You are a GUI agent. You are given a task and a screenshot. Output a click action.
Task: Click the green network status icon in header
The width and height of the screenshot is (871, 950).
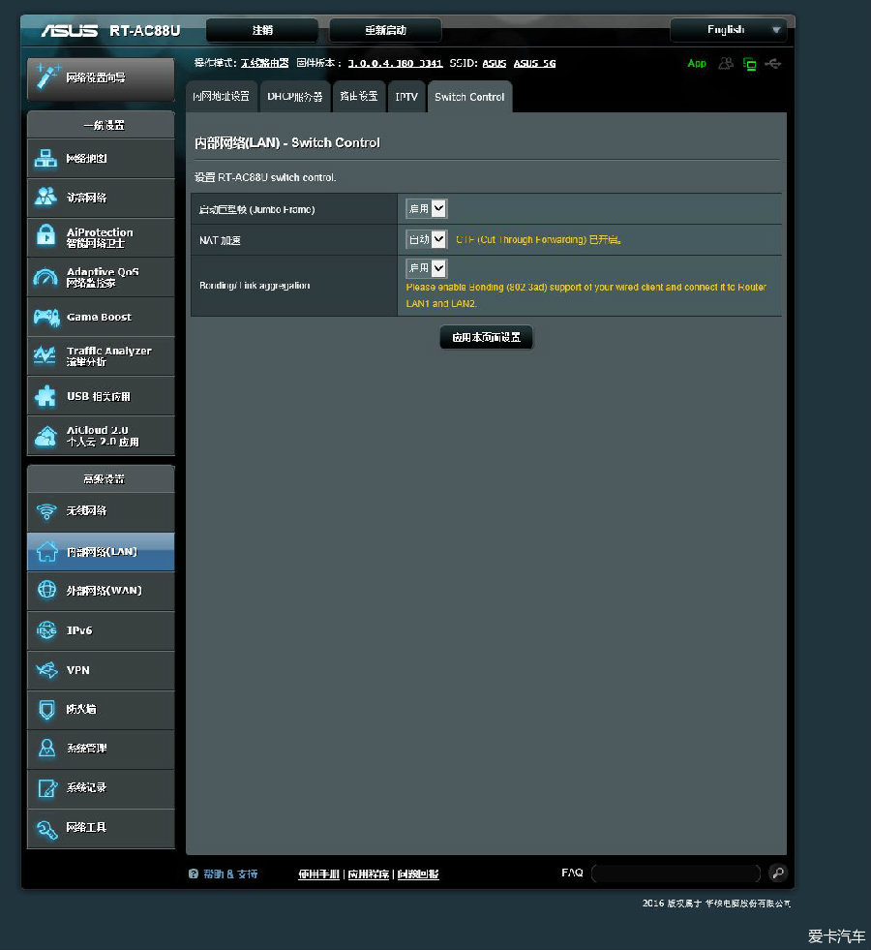click(749, 64)
